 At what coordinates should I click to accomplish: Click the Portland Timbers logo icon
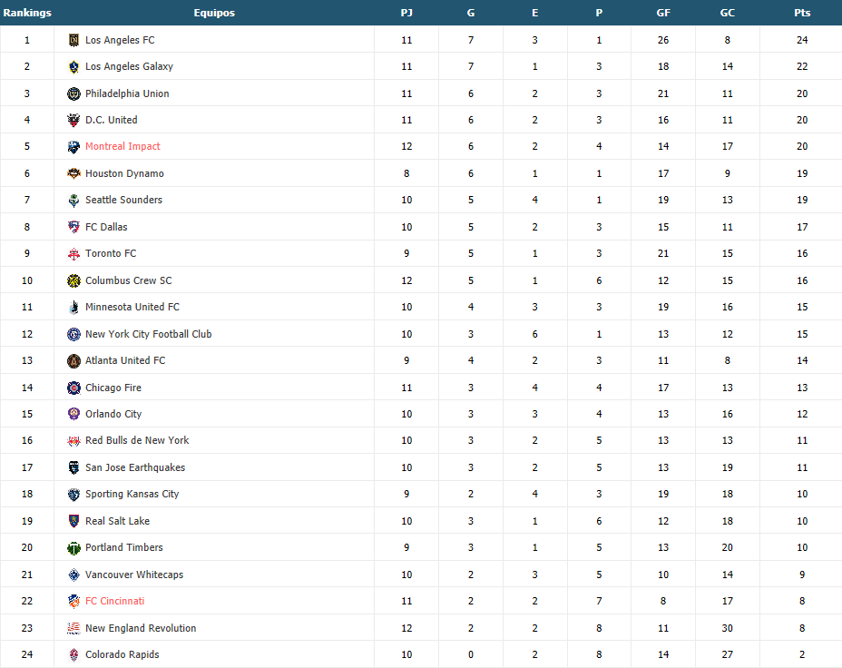[x=73, y=547]
